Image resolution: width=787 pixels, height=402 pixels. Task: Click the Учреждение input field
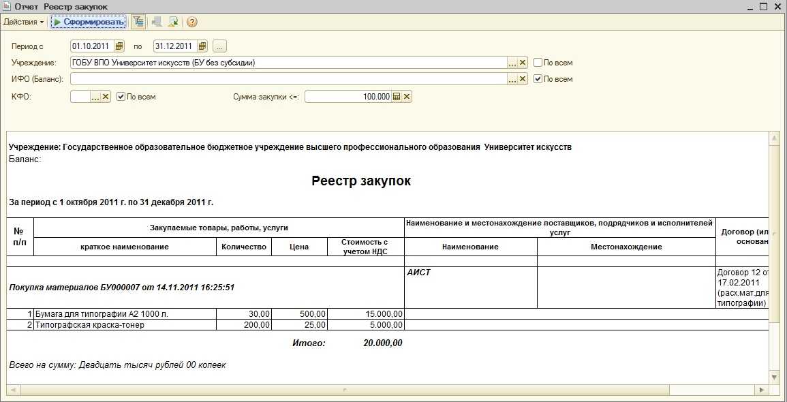(289, 63)
